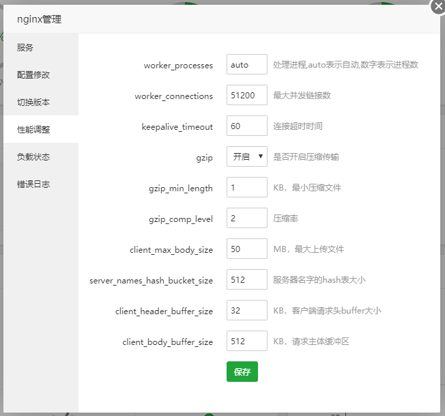
Task: Click the gzip_min_length label
Action: pos(181,189)
